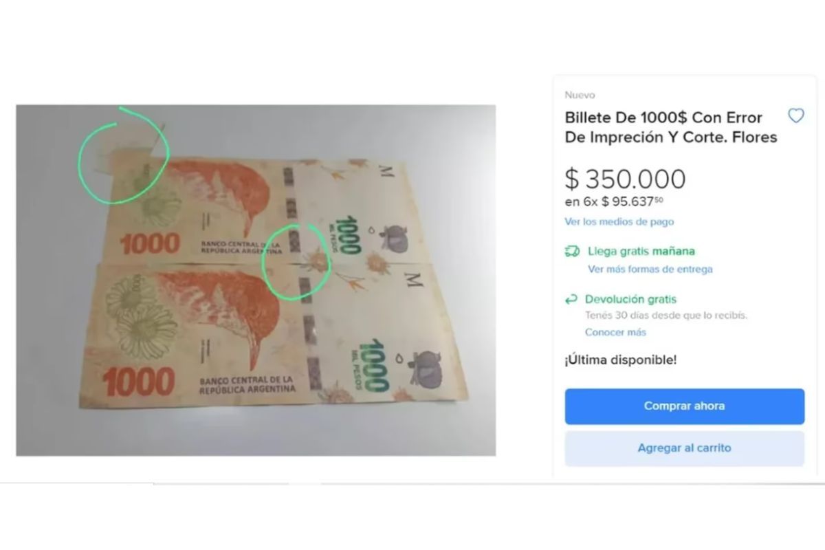This screenshot has width=825, height=550.
Task: Click the Comprar ahora button
Action: [685, 406]
